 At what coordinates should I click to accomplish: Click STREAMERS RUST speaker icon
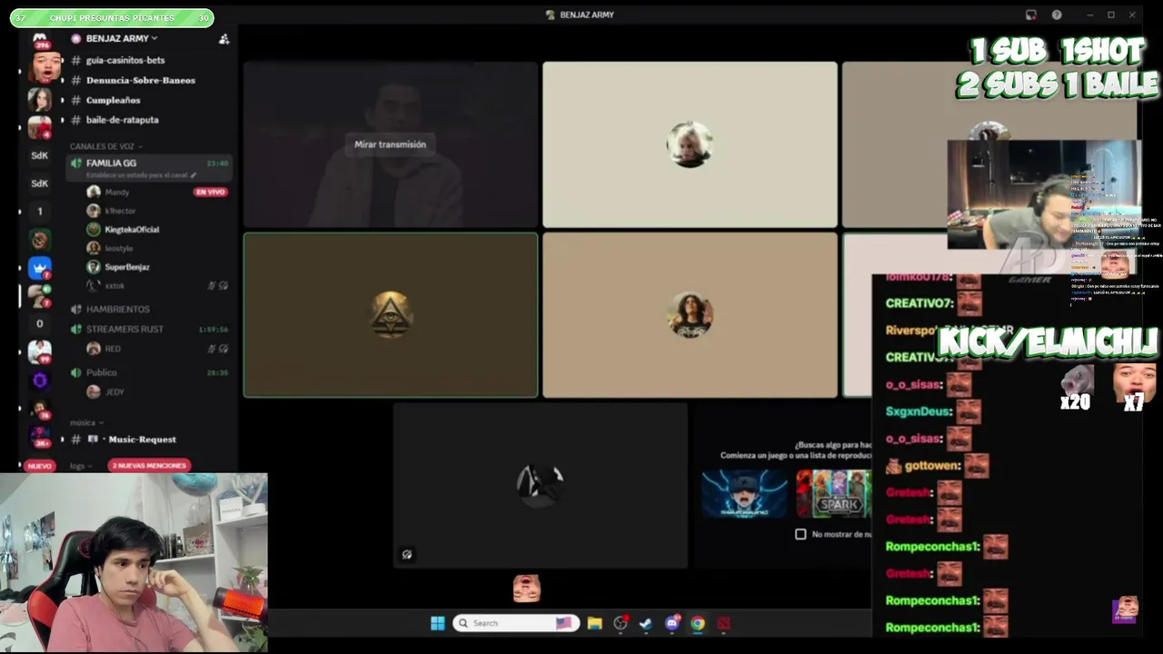coord(76,329)
